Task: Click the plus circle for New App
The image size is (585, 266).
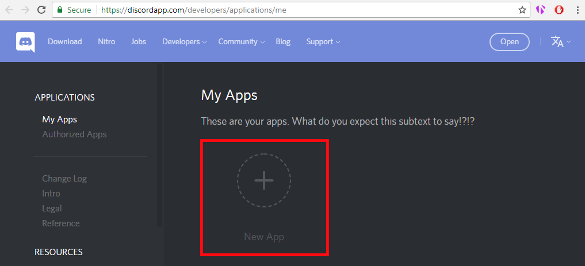Action: click(x=264, y=180)
